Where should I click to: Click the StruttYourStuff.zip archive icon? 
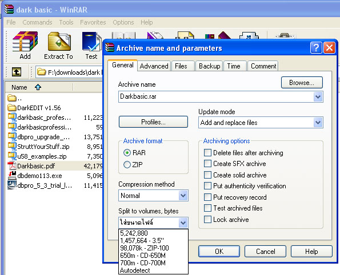[x=12, y=146]
